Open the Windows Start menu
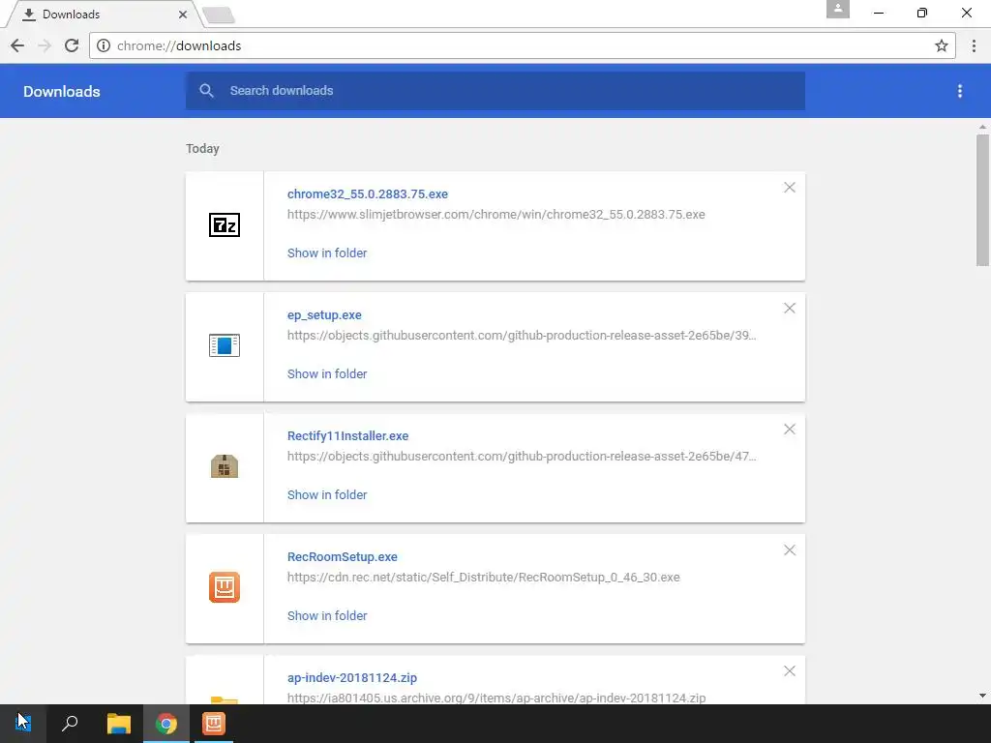The image size is (991, 743). point(23,724)
